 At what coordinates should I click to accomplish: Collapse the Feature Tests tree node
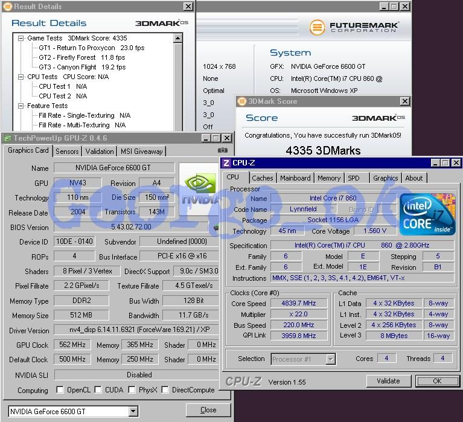[21, 106]
